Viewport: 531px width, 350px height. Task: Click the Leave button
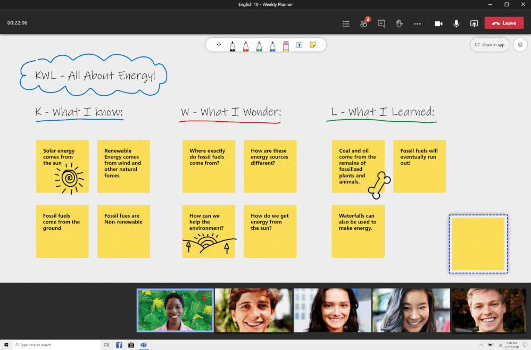point(503,23)
